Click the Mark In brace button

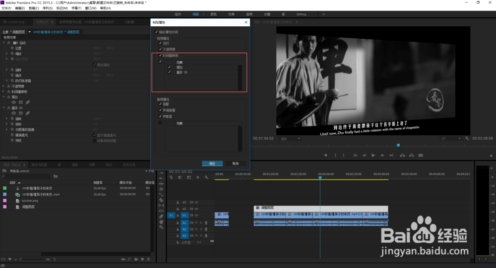(x=335, y=155)
